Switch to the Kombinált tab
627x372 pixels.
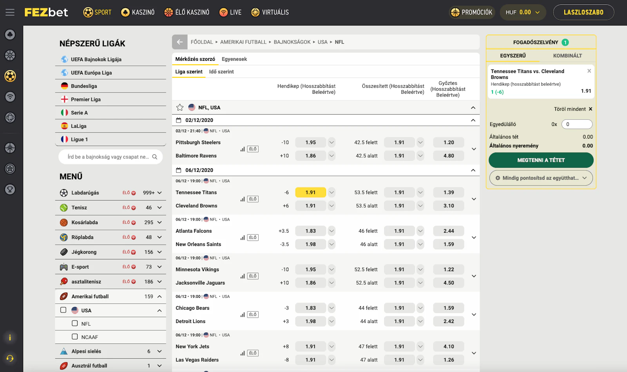567,56
